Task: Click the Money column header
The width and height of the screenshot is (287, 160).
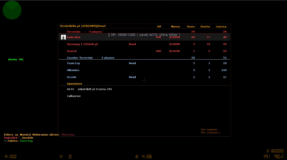Action: tap(175, 26)
